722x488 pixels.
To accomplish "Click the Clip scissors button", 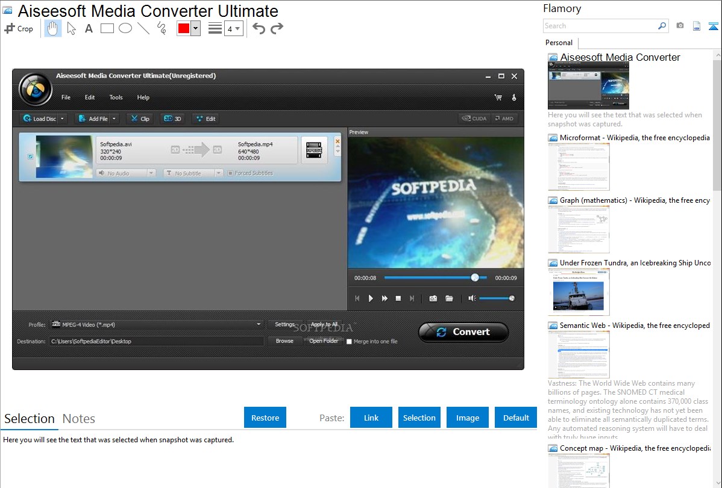I will [x=140, y=119].
